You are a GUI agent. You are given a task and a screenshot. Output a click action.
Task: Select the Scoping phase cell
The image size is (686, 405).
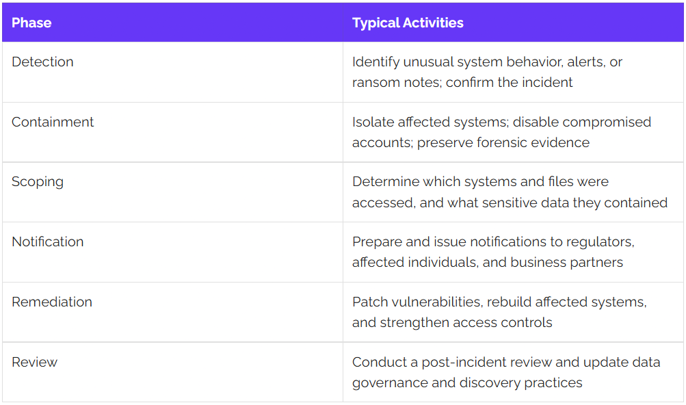point(172,192)
